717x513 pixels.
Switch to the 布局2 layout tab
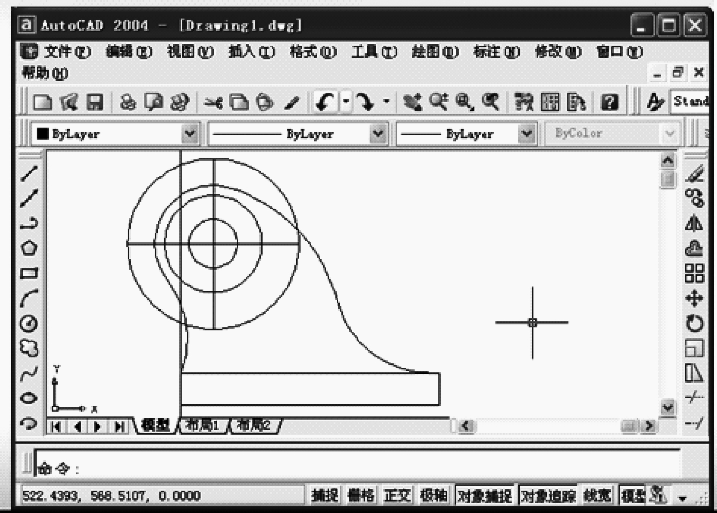(x=254, y=426)
